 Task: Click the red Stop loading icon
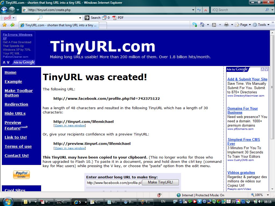[x=205, y=10]
